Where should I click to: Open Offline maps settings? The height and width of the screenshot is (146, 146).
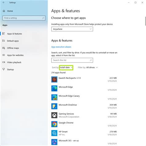pos(13,48)
